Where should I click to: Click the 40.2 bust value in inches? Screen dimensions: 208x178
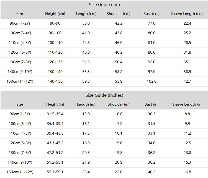(151, 172)
